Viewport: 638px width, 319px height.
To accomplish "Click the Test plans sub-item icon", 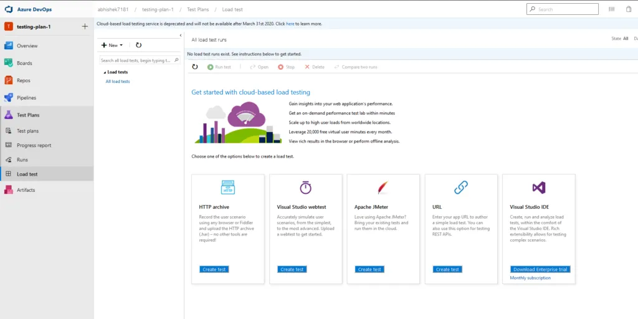I will (8, 131).
